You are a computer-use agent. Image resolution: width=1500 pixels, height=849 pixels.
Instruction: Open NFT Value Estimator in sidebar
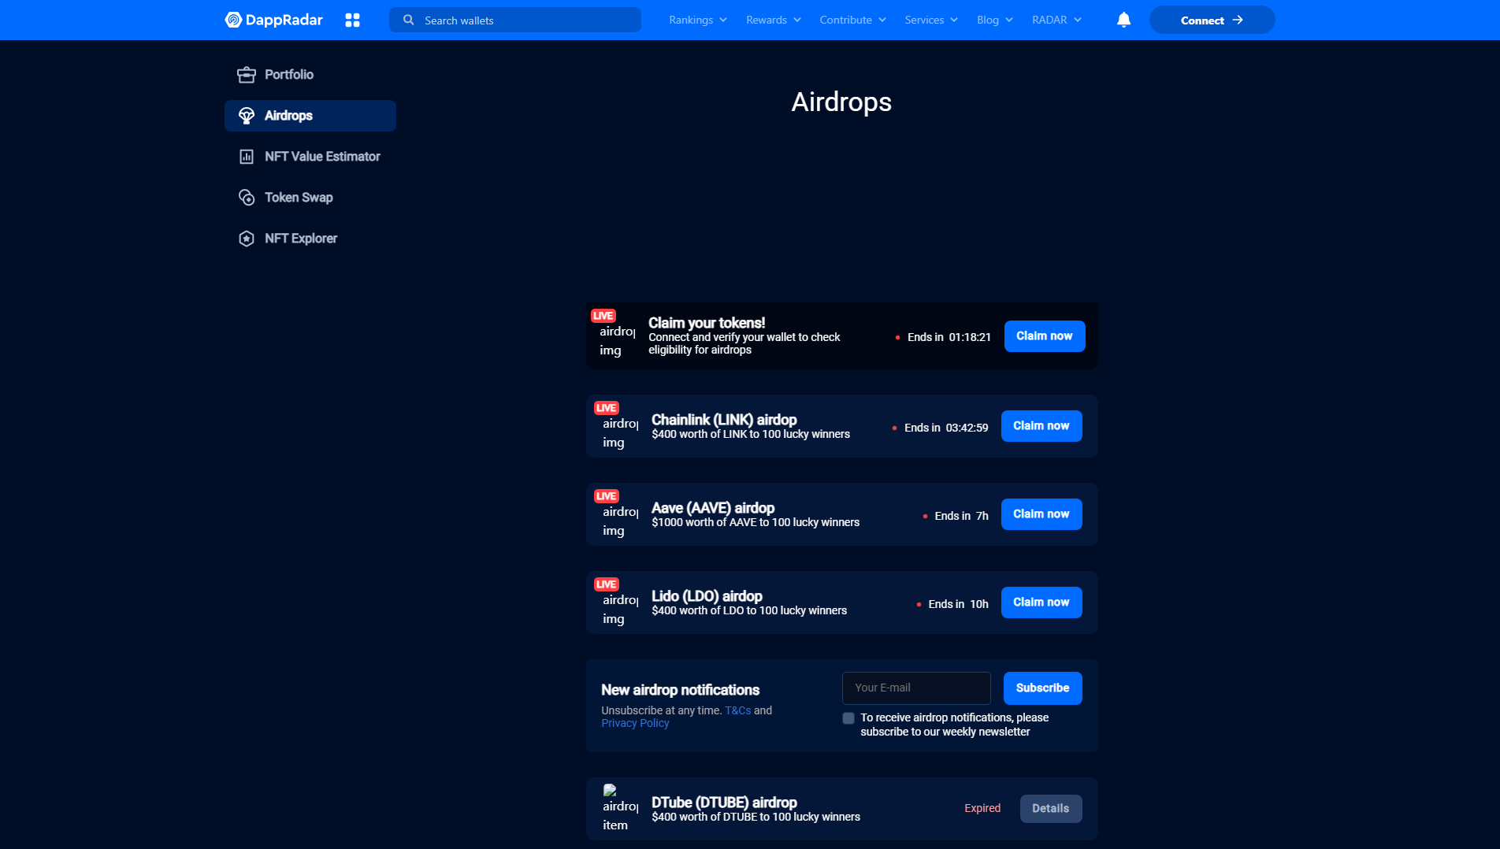pos(310,157)
